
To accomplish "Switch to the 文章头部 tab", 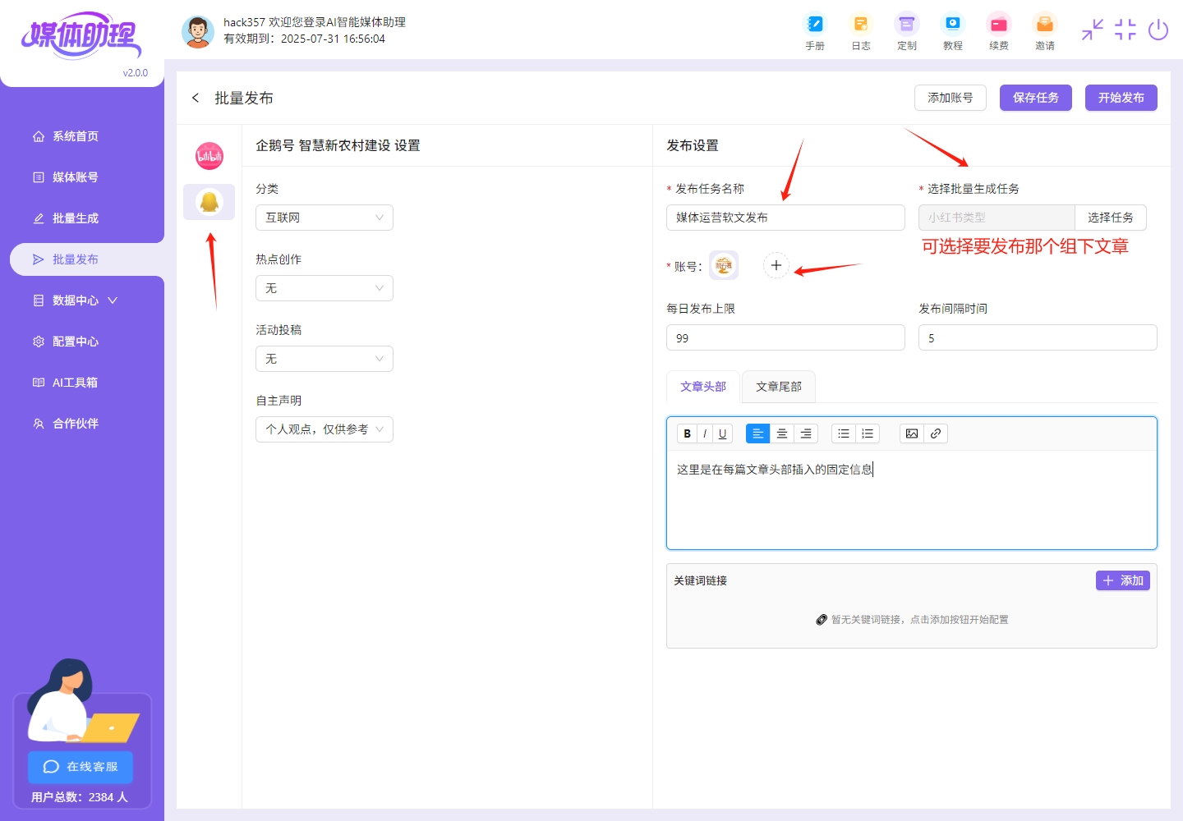I will tap(703, 387).
